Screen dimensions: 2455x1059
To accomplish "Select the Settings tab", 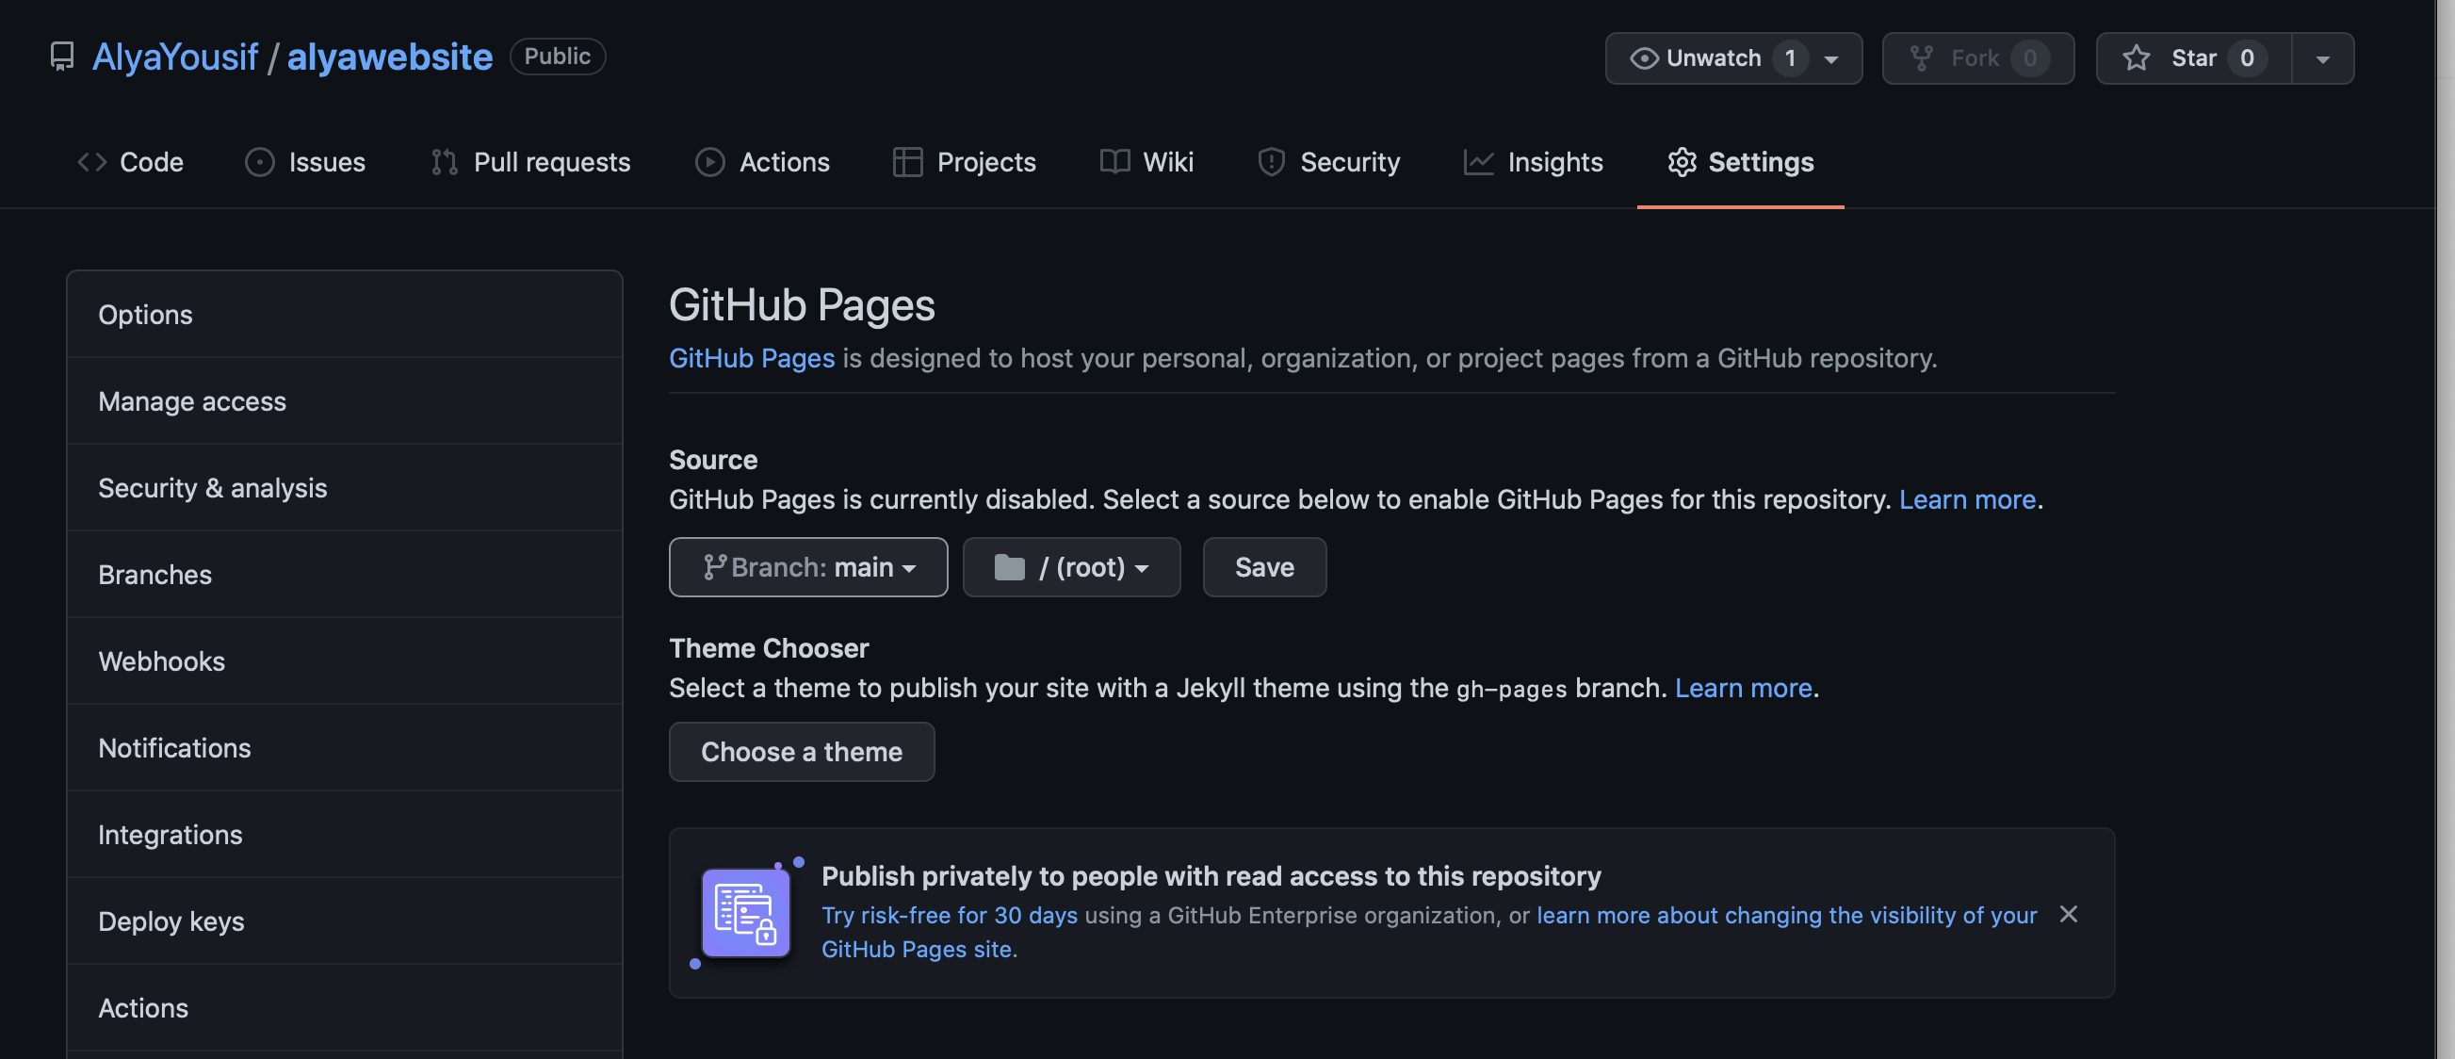I will [x=1740, y=162].
